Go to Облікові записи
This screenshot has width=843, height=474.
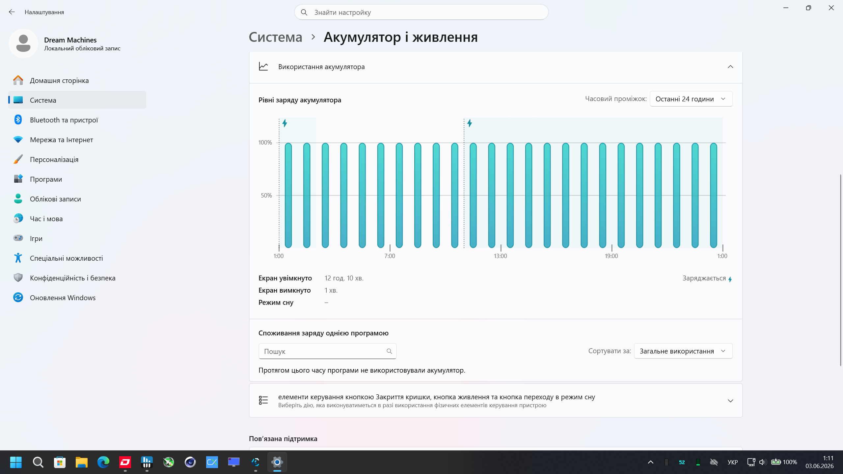coord(77,199)
